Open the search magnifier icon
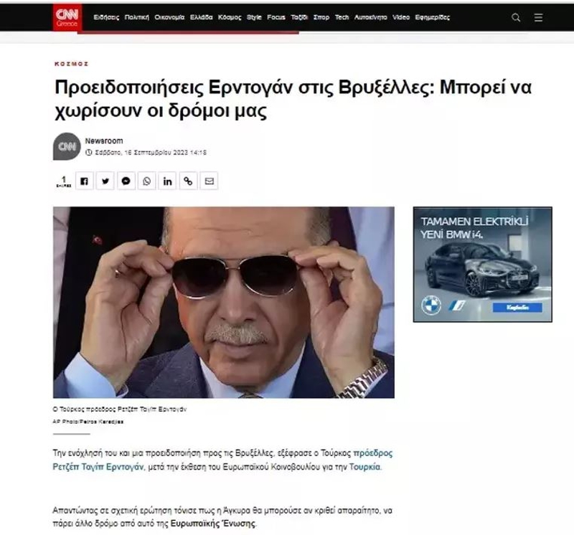Screen dimensions: 574x535 pyautogui.click(x=516, y=17)
